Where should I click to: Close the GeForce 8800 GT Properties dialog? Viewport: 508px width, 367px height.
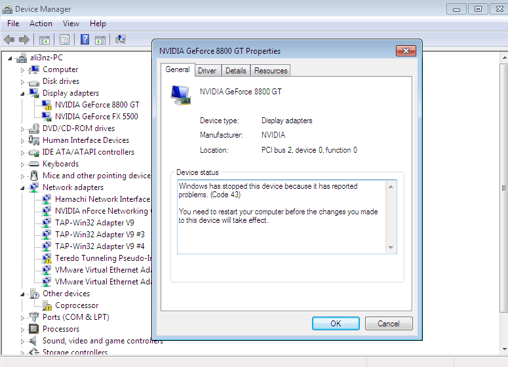(x=406, y=51)
